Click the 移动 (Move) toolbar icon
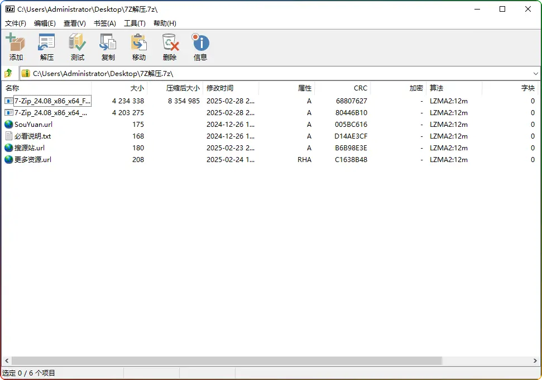Screen dimensions: 542x380 138,47
